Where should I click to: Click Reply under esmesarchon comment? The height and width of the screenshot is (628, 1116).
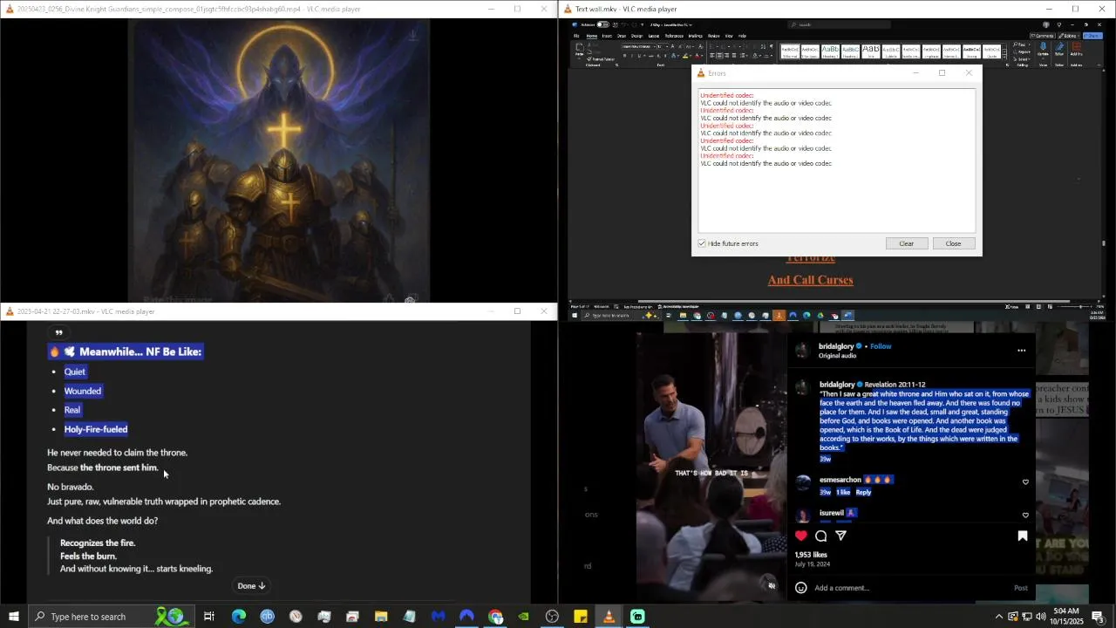tap(863, 492)
